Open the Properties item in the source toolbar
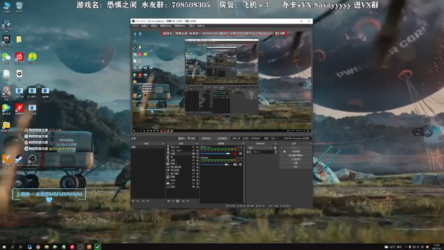Image resolution: width=444 pixels, height=250 pixels. tap(182, 138)
